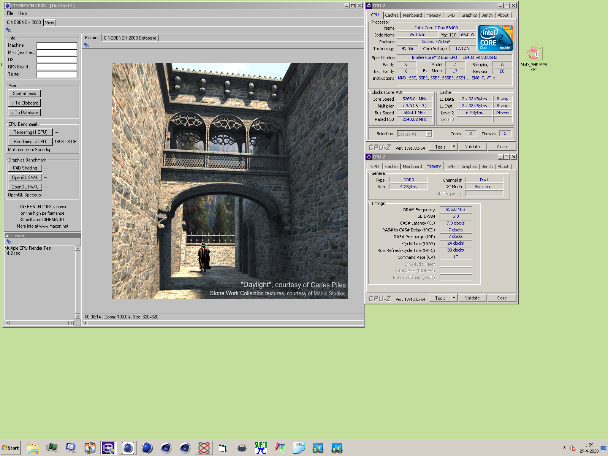Click the last Geekbench chart icon on taskbar

tap(337, 448)
